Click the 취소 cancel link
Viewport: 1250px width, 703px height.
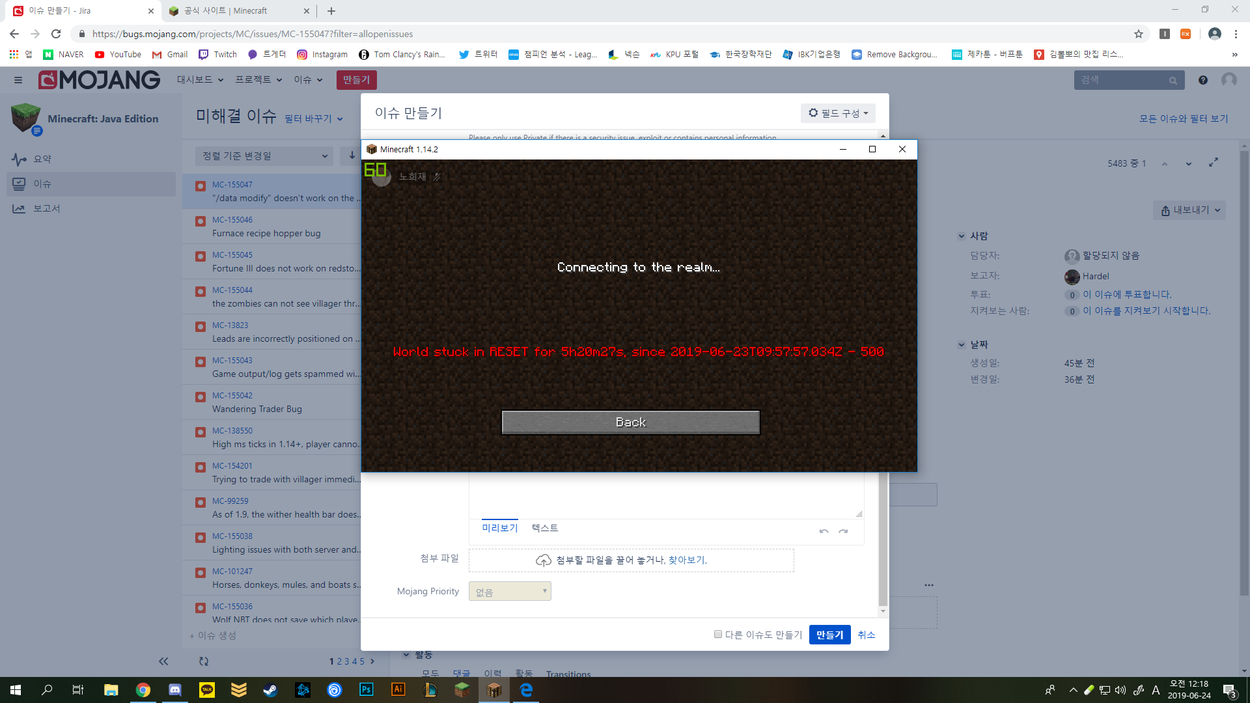(x=866, y=635)
